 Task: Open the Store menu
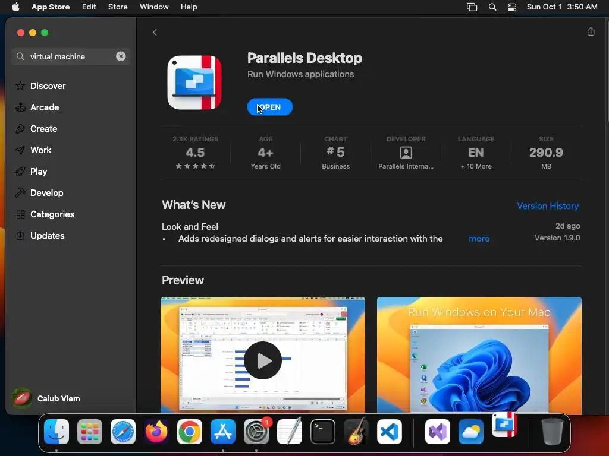click(118, 7)
